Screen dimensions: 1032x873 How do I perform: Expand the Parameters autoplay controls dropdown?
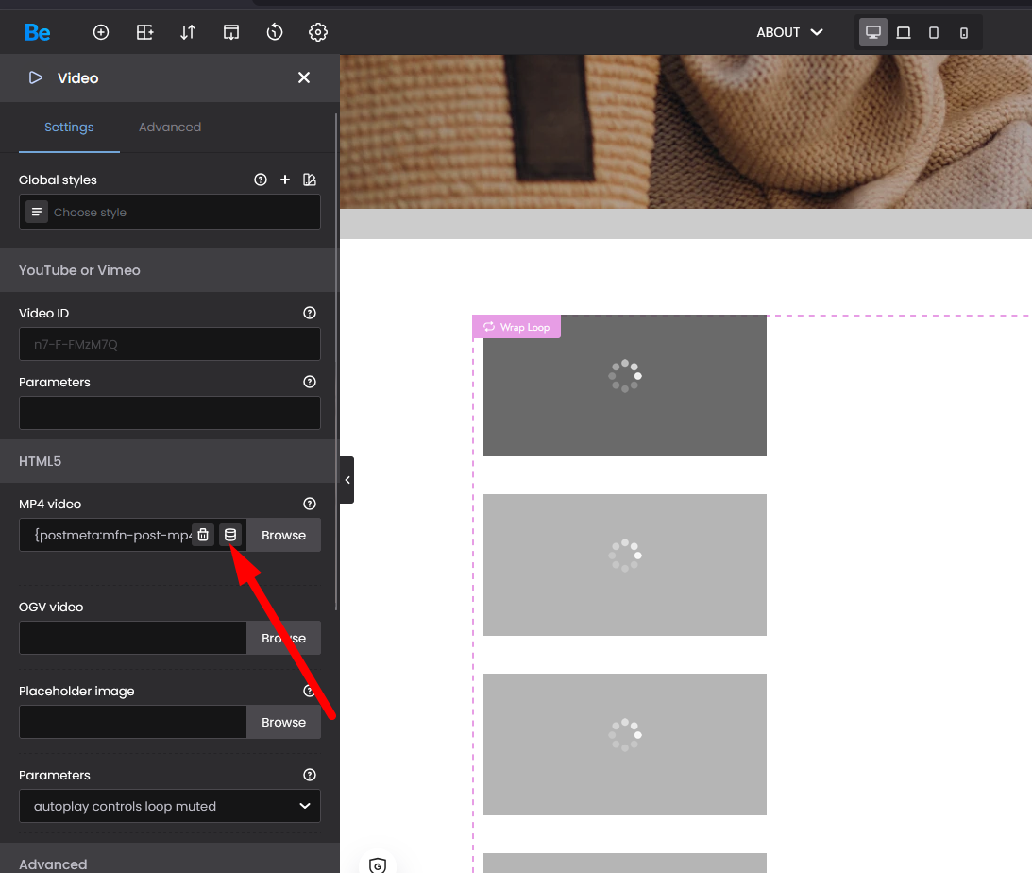[x=170, y=806]
